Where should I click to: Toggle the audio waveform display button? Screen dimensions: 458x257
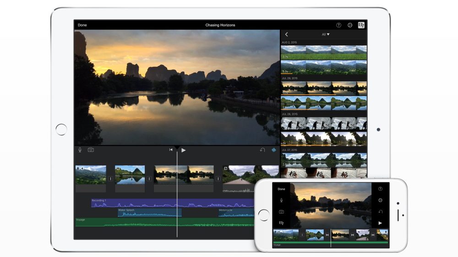pos(274,150)
